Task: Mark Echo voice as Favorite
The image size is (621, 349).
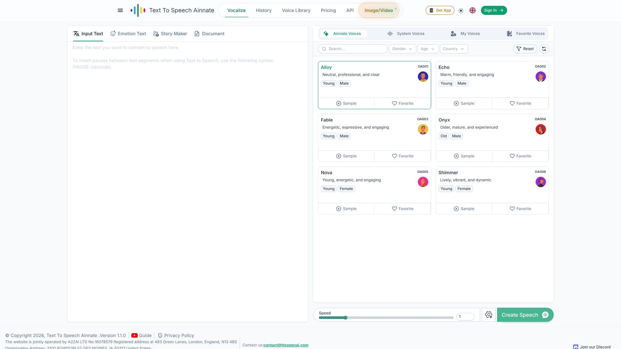Action: [x=520, y=103]
